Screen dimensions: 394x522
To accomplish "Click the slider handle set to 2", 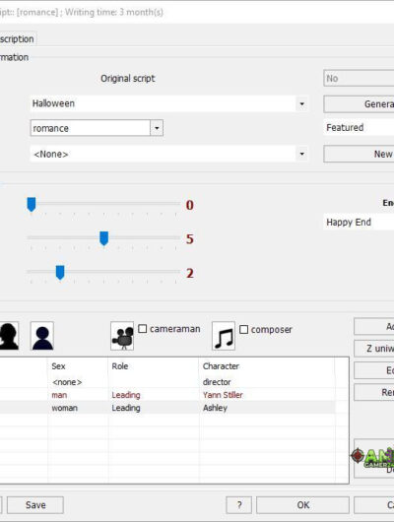I will click(x=60, y=273).
